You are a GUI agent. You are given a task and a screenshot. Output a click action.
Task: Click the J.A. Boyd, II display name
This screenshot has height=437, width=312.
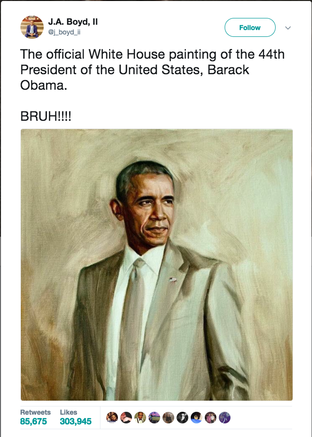tap(73, 22)
